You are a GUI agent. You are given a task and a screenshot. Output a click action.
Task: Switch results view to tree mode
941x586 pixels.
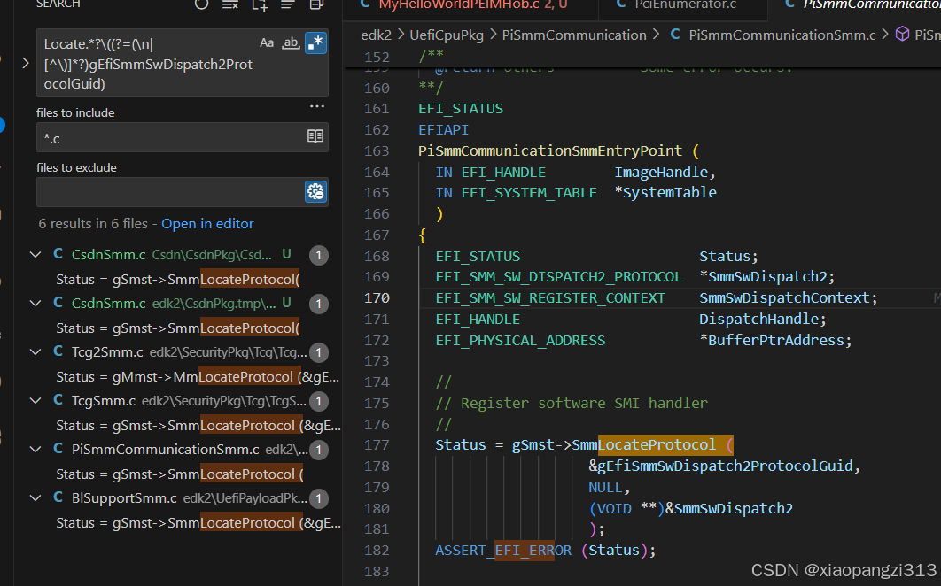pyautogui.click(x=288, y=4)
